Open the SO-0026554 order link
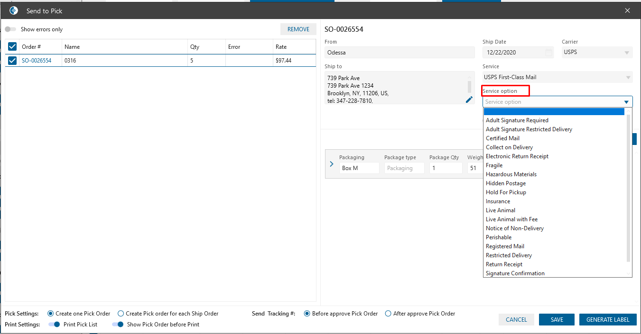The width and height of the screenshot is (641, 334). point(37,61)
